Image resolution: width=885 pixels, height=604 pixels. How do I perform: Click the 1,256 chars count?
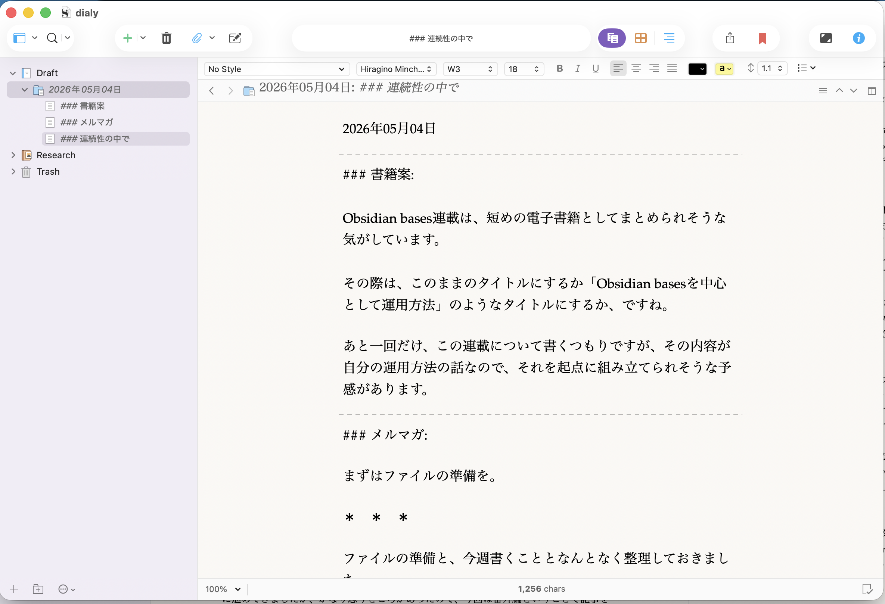pos(541,589)
